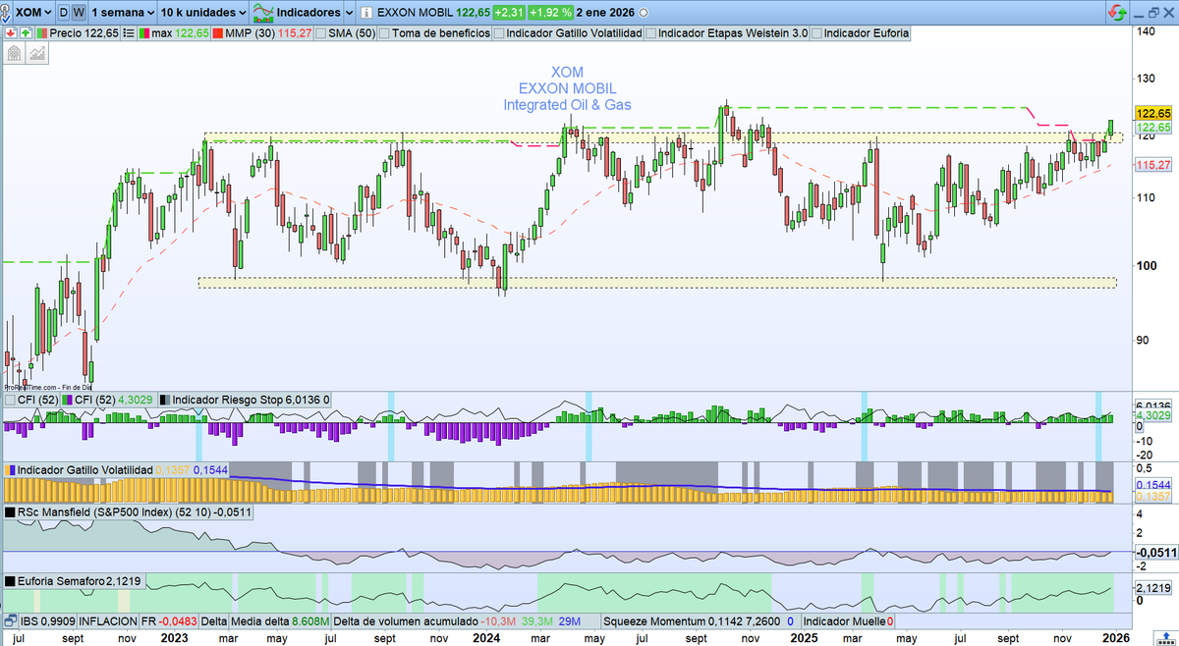Expand the arrow next to Indicadores
The height and width of the screenshot is (646, 1179).
349,13
